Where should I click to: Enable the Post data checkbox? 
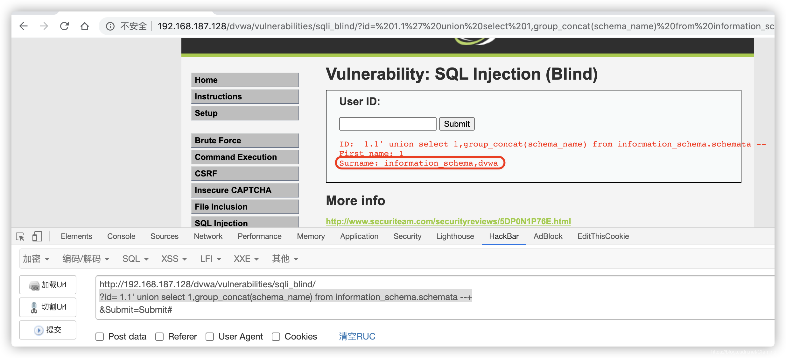tap(100, 337)
